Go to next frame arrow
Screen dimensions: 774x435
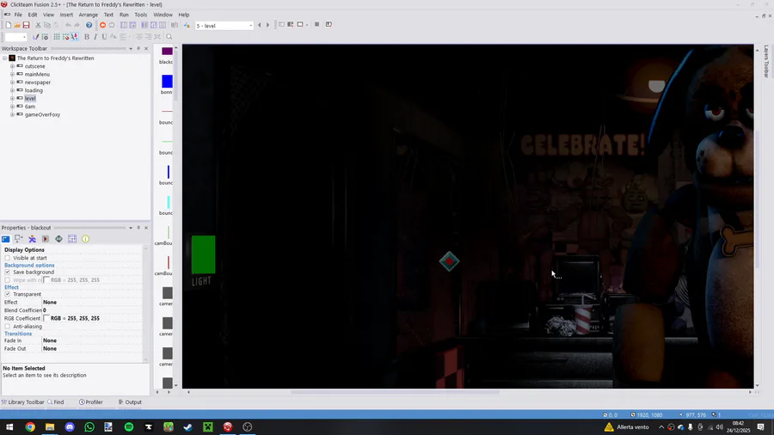[268, 25]
